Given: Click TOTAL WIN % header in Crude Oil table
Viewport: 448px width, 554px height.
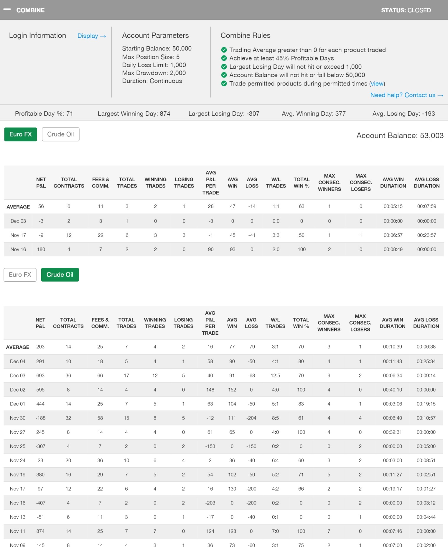Looking at the screenshot, I should point(301,323).
